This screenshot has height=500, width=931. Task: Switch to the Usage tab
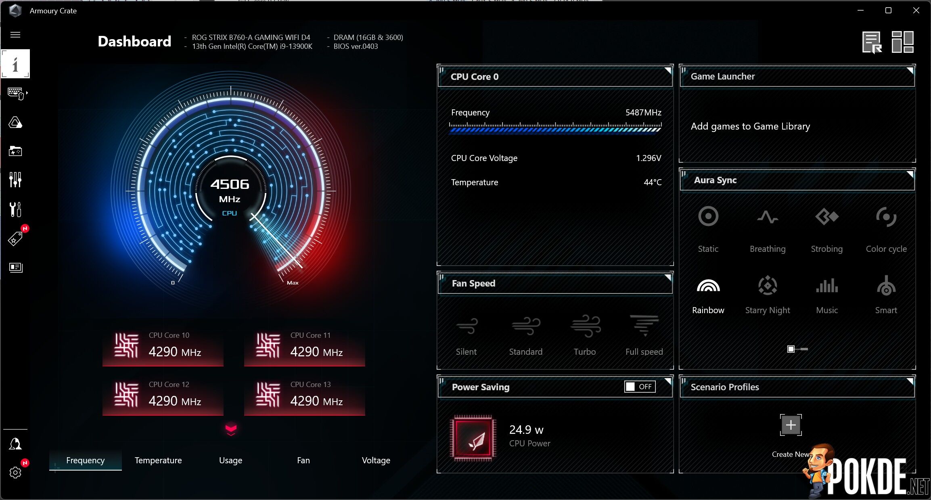(231, 460)
